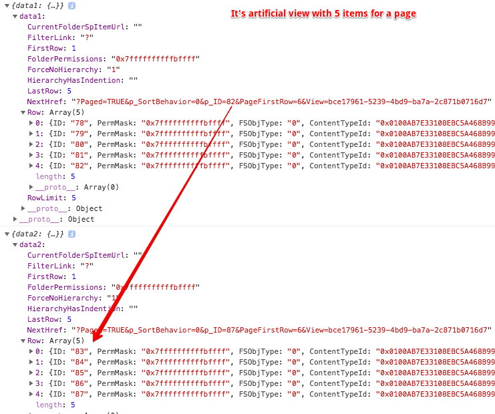This screenshot has width=495, height=414.
Task: Expand row 3 with ID "86"
Action: pyautogui.click(x=31, y=383)
